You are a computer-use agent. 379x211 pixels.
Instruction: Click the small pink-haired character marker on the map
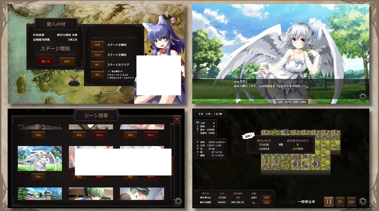(173, 20)
